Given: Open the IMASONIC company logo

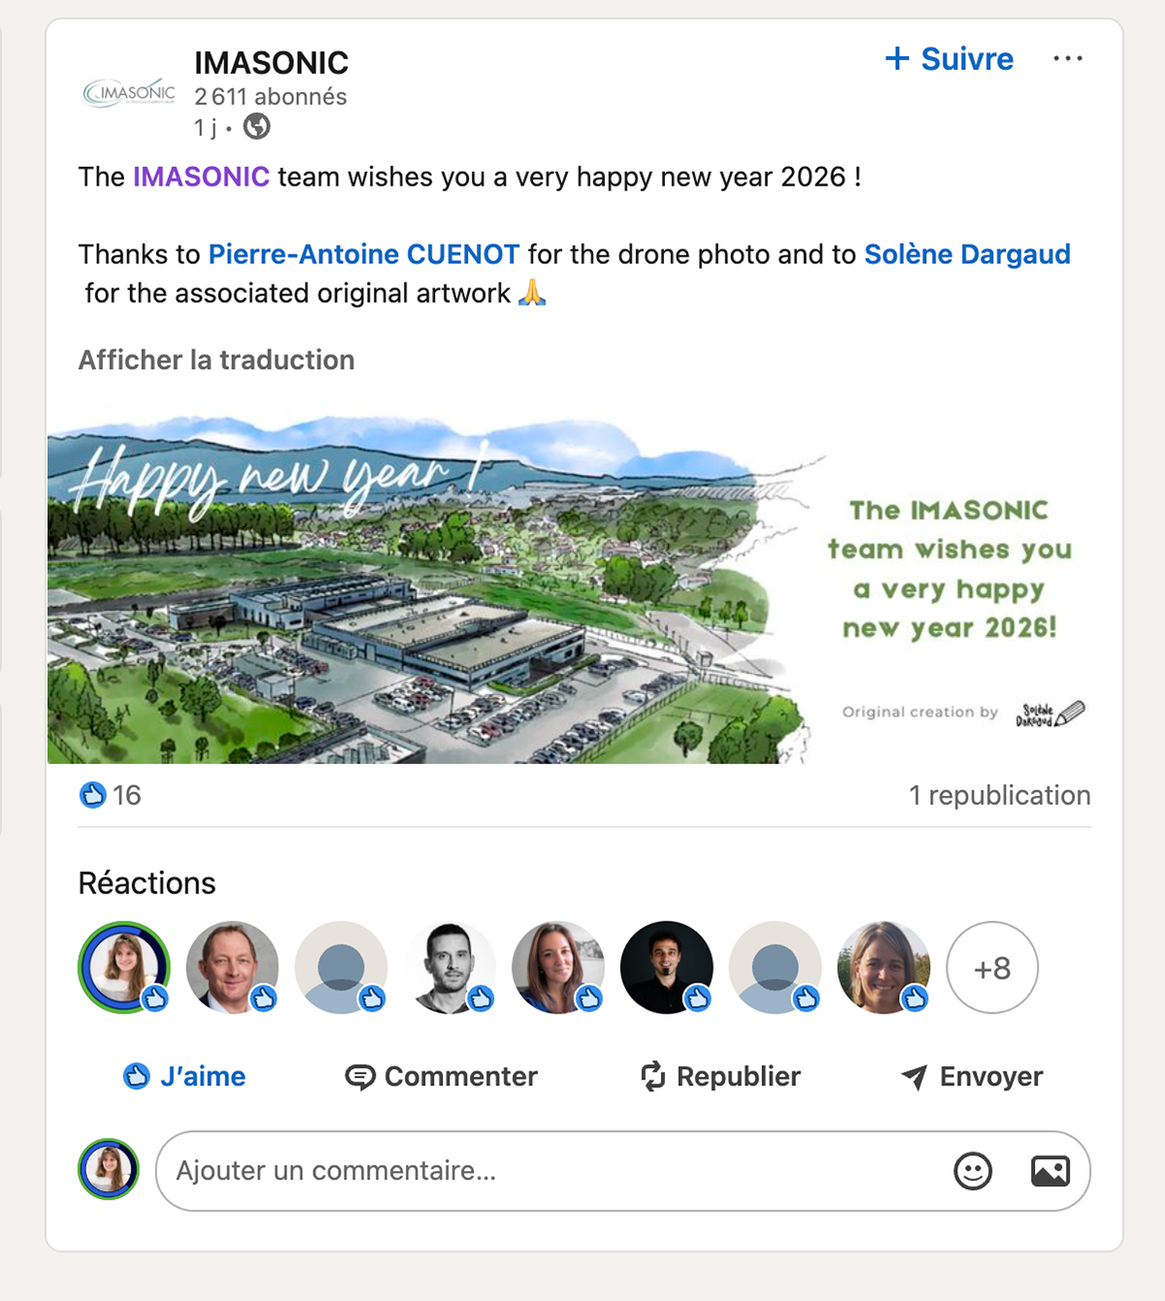Looking at the screenshot, I should [129, 93].
